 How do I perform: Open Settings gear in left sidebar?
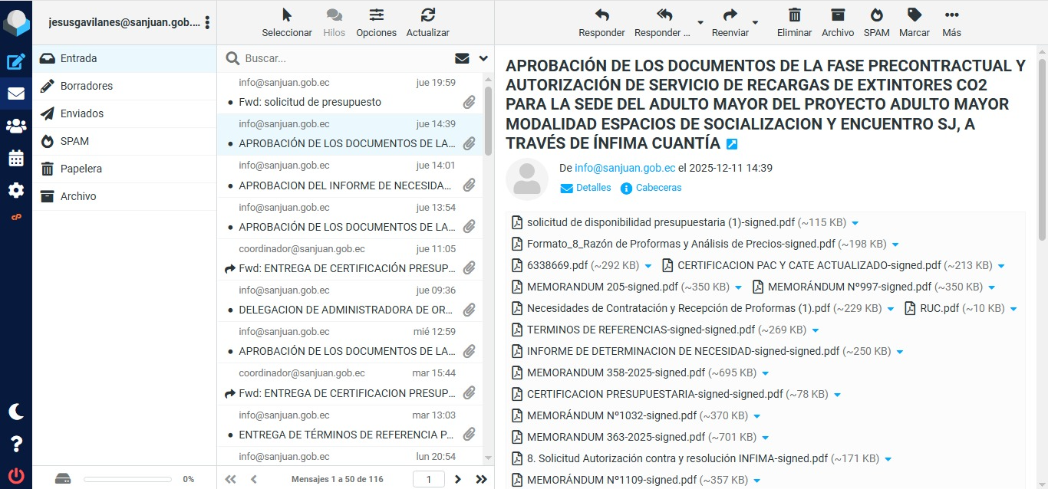(15, 191)
